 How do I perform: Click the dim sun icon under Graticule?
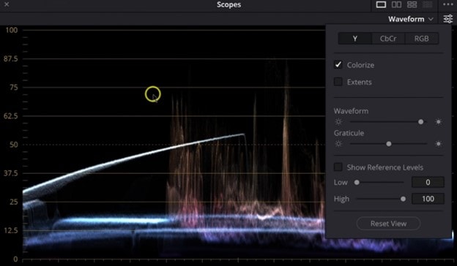(338, 144)
